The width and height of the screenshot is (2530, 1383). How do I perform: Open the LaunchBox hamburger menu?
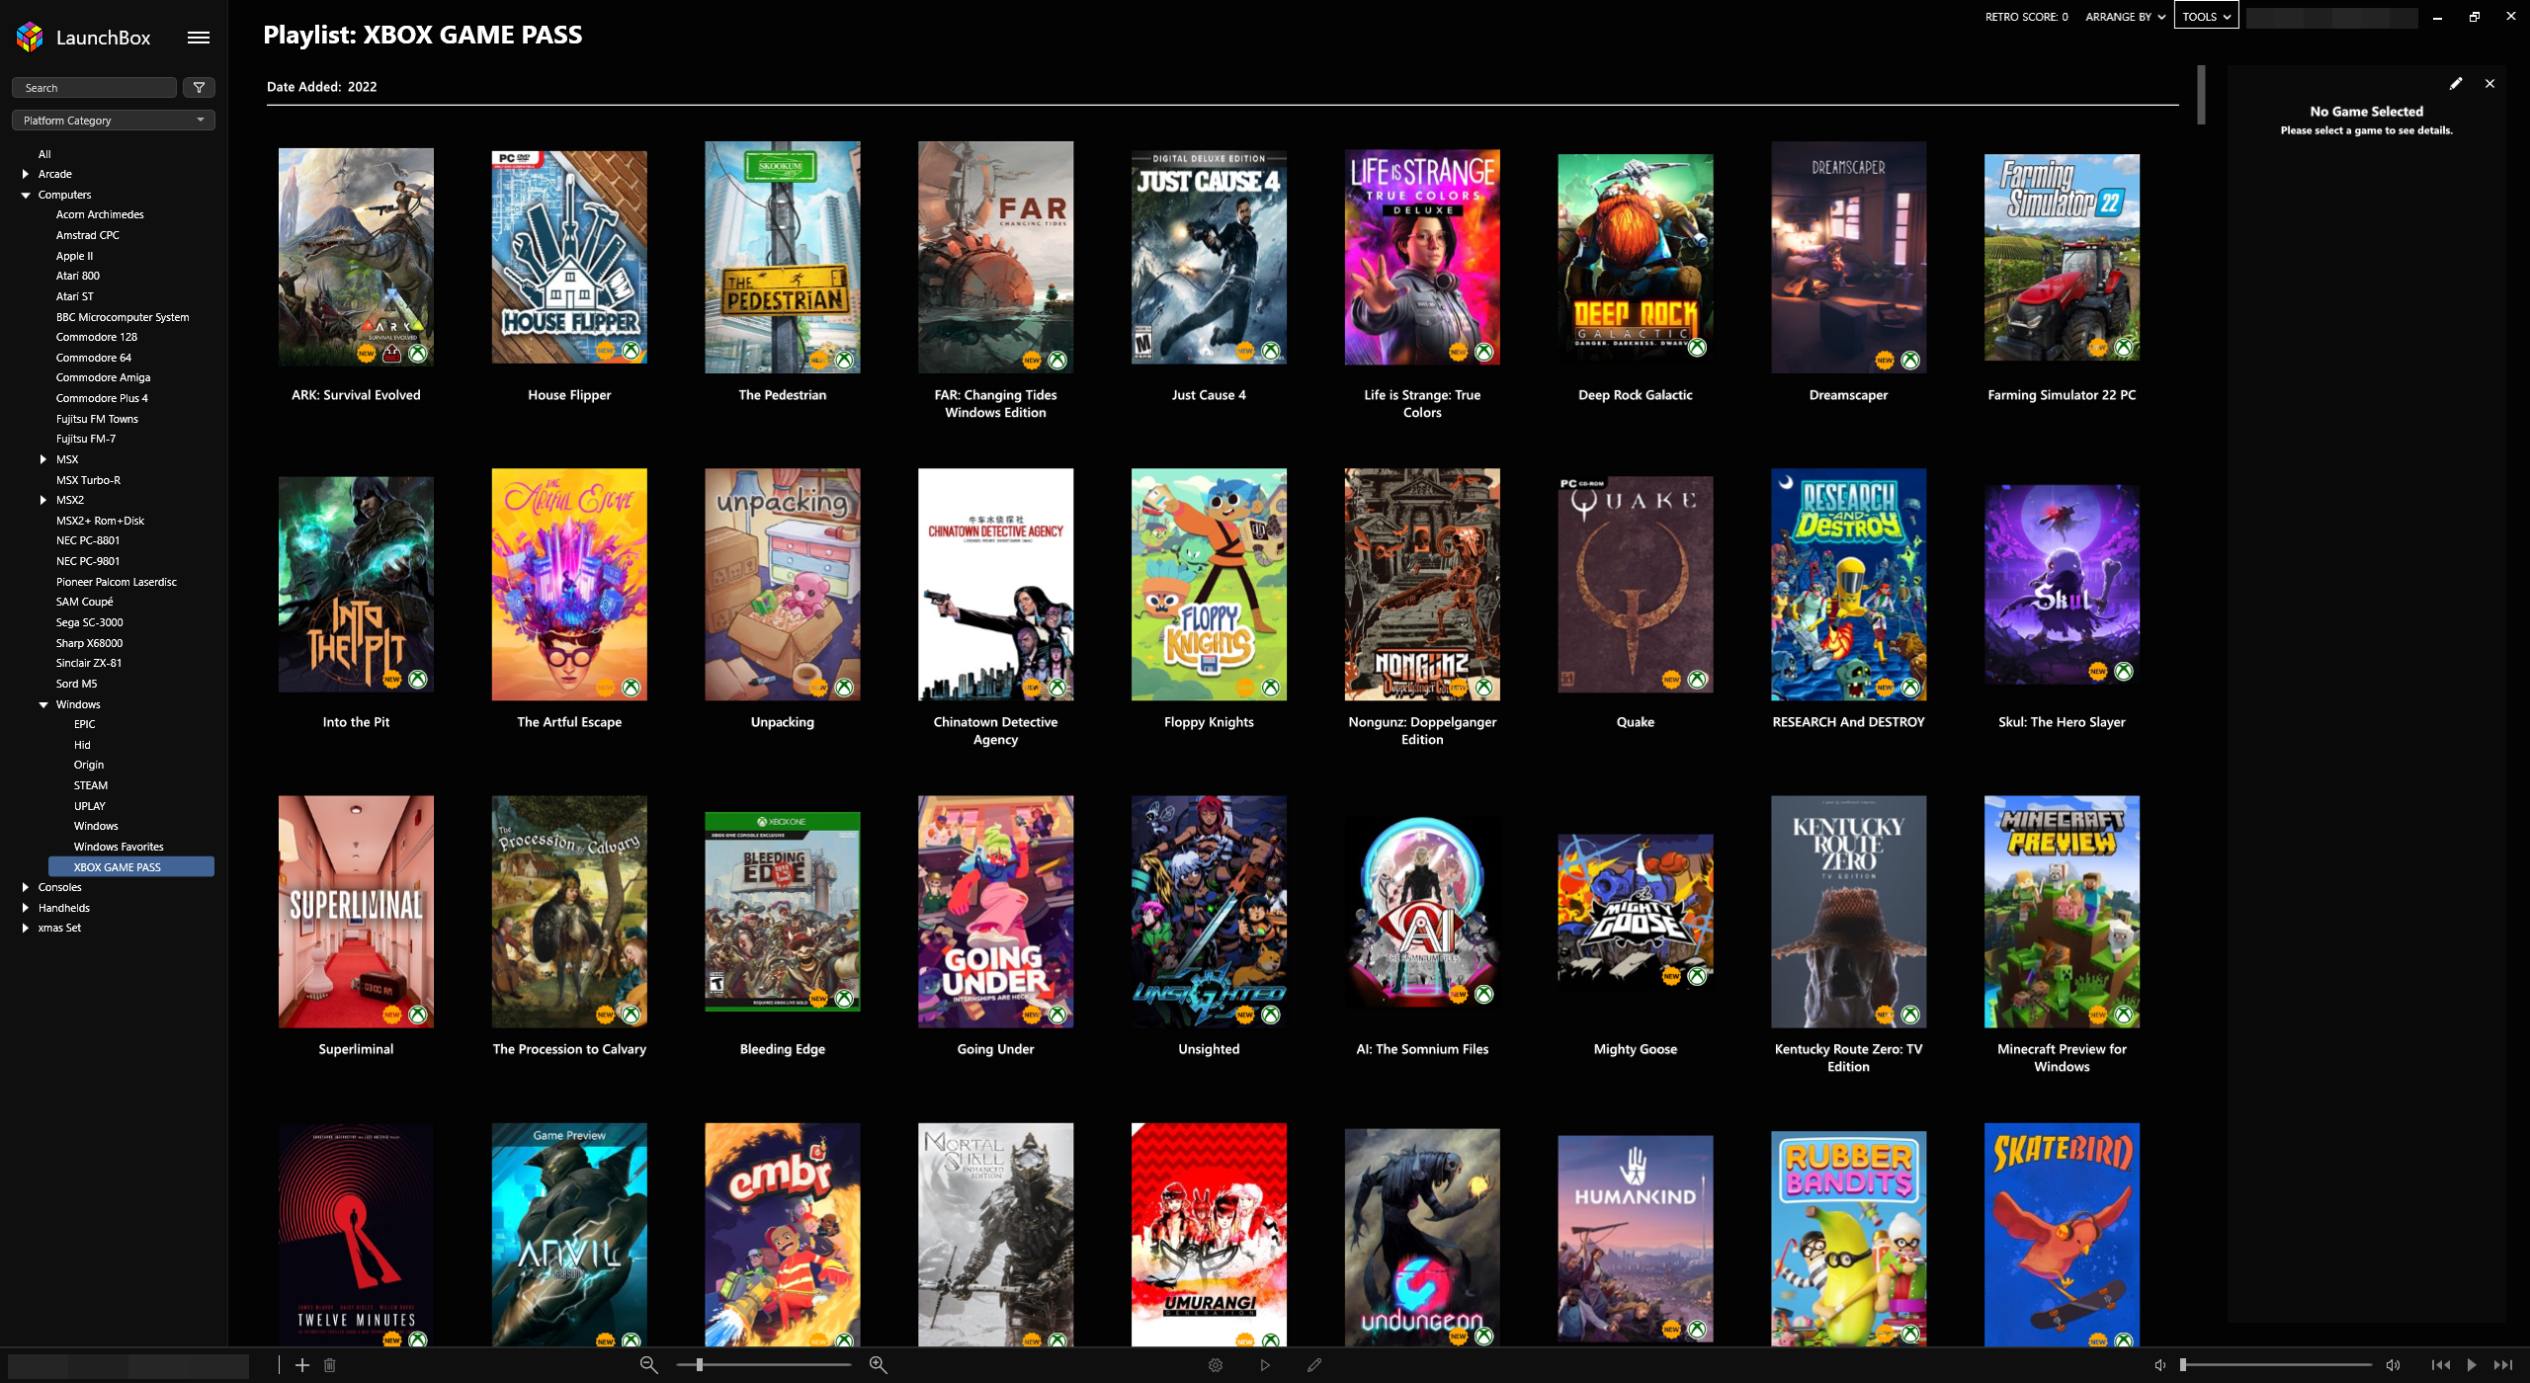point(199,38)
